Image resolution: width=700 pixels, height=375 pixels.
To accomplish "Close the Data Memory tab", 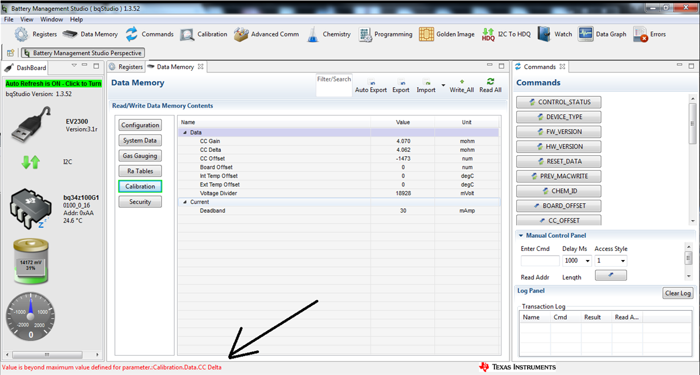I will point(200,67).
